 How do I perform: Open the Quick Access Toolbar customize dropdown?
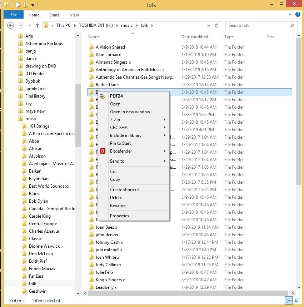tap(32, 5)
